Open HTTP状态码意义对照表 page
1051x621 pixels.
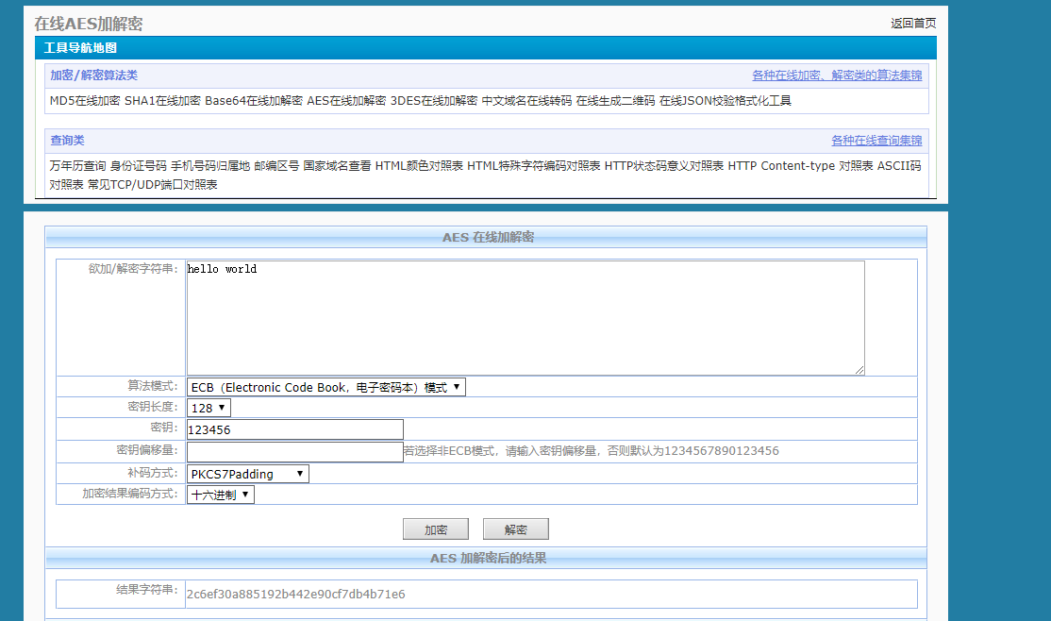tap(663, 166)
